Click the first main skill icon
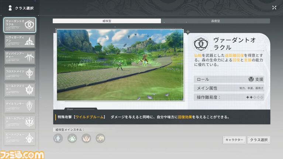This screenshot has width=283, height=159. coord(58,138)
